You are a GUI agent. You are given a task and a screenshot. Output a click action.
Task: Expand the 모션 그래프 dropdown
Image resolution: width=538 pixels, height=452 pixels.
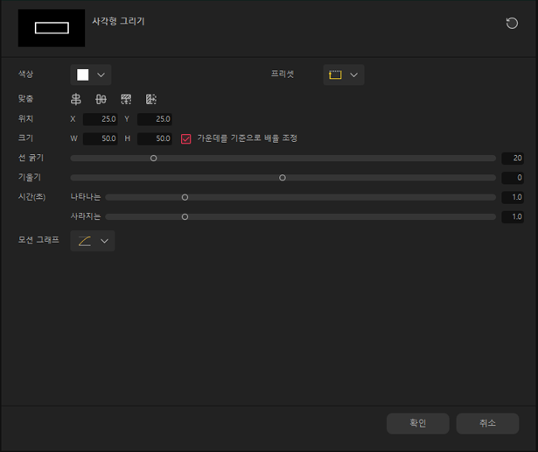[x=93, y=241]
